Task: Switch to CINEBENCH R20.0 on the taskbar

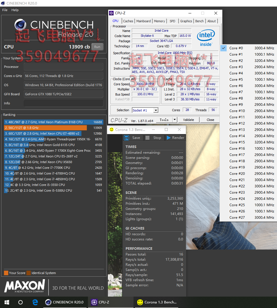Action: pos(65,302)
